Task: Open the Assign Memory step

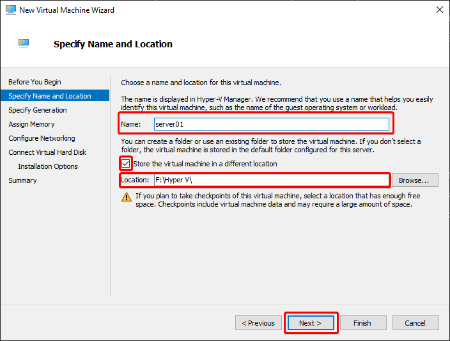Action: 31,124
